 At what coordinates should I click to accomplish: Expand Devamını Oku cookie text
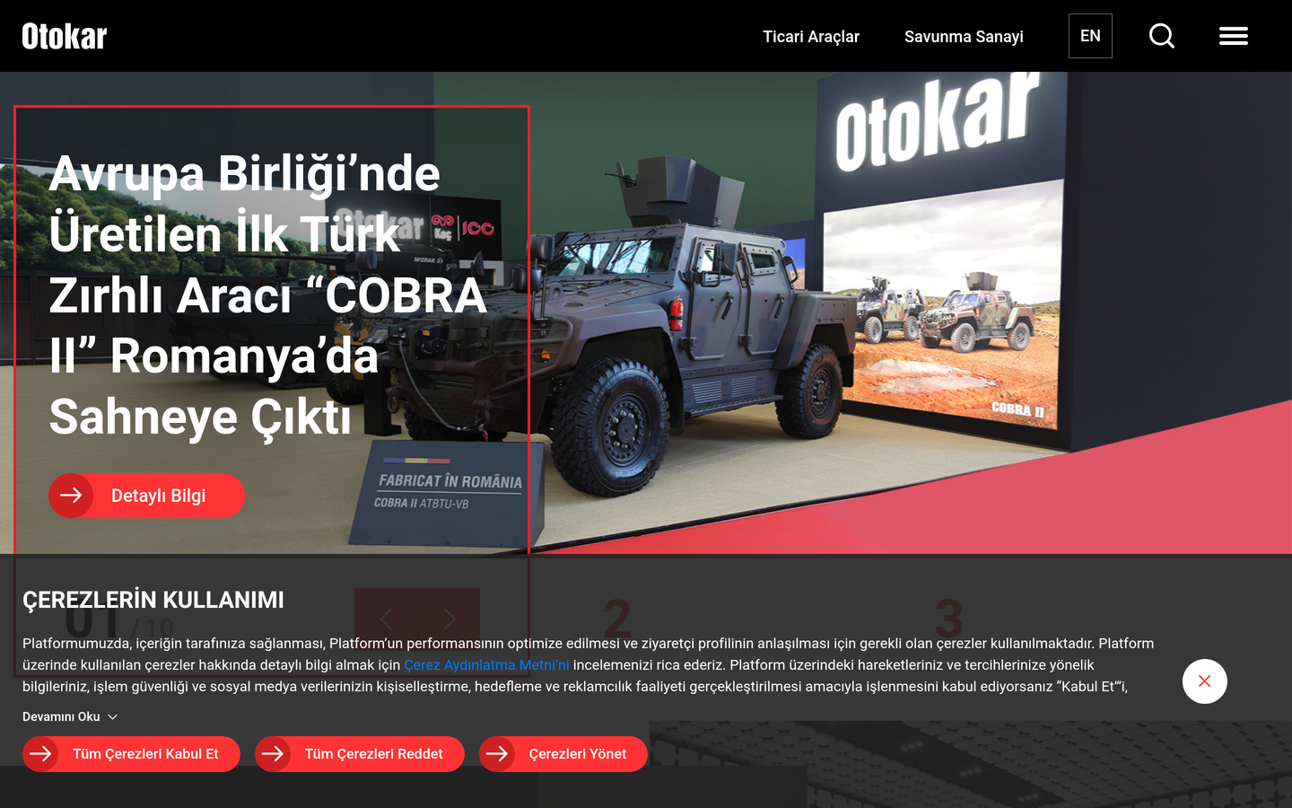(x=70, y=716)
